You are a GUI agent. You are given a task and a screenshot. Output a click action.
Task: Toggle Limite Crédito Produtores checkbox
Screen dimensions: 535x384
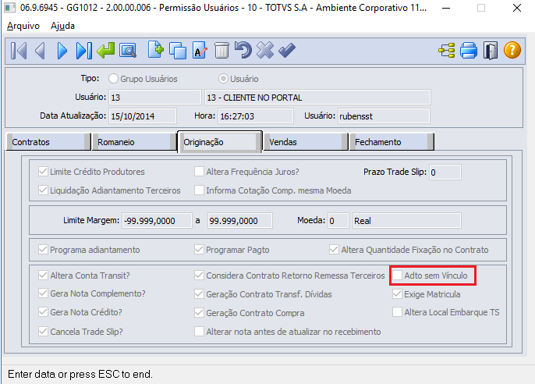point(43,172)
